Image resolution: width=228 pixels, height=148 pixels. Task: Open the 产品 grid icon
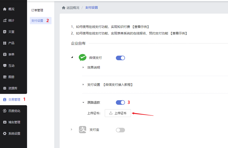click(5, 43)
